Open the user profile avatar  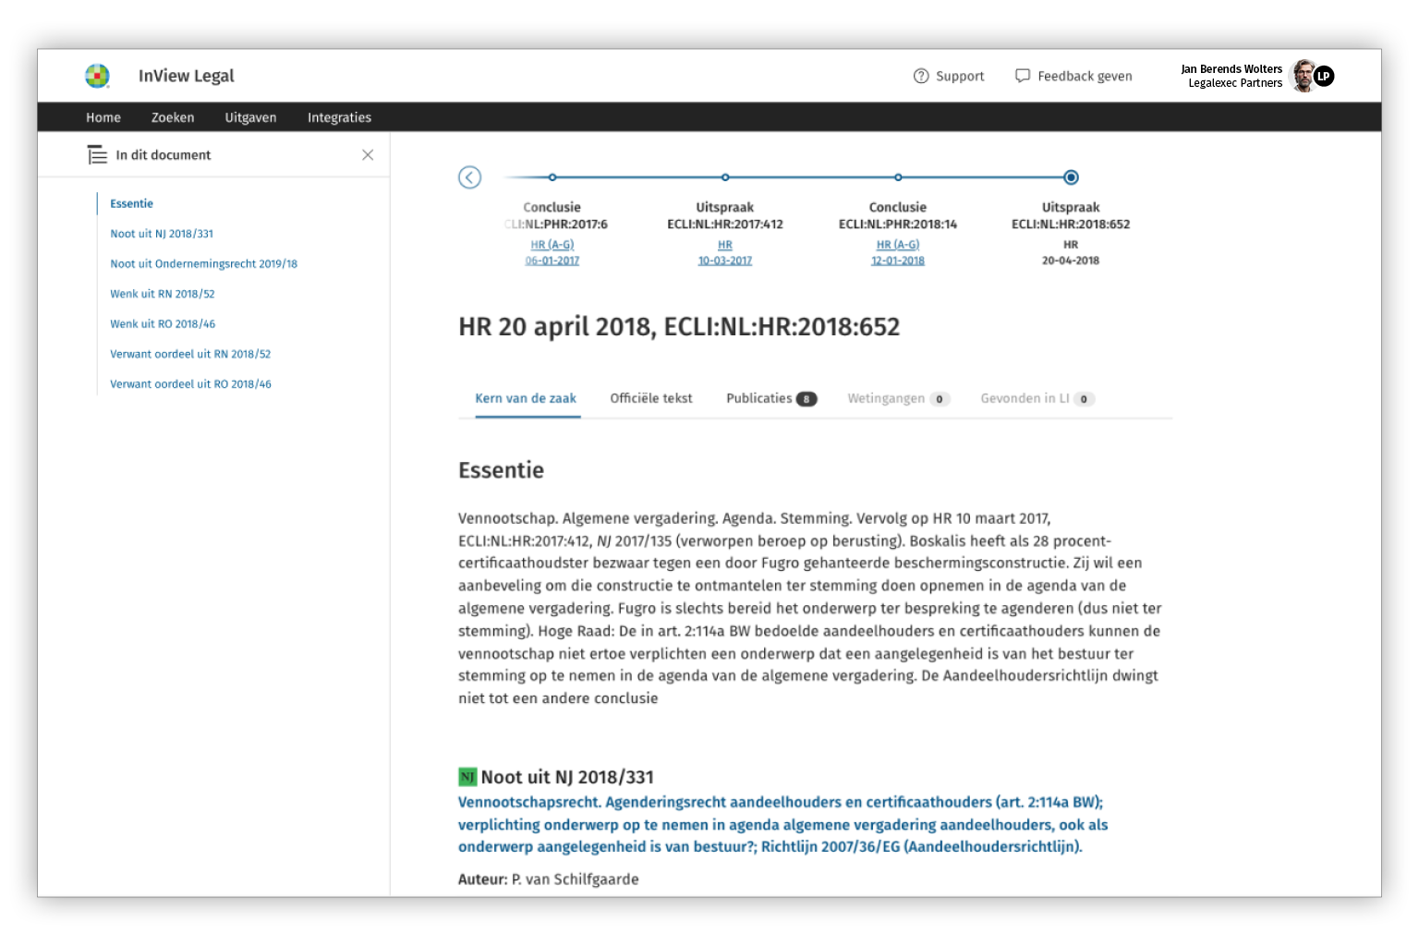click(1304, 76)
